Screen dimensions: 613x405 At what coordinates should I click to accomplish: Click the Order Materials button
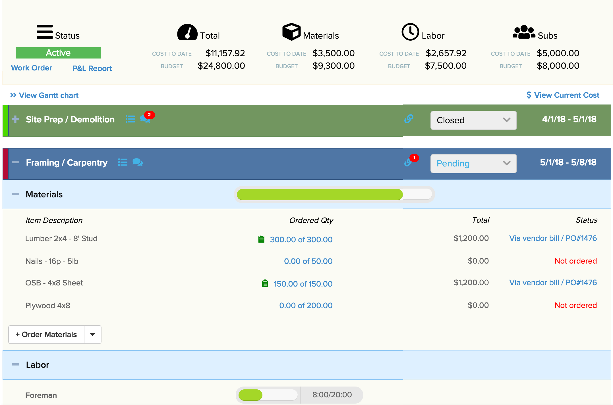46,335
